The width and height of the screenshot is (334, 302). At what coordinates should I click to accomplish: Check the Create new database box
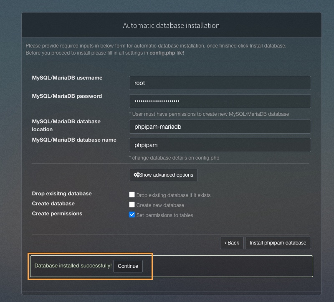[x=132, y=205]
